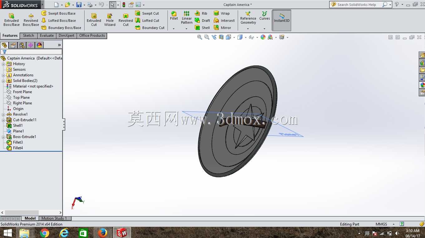Select Right Plane in feature tree
The image size is (425, 238).
click(x=22, y=103)
